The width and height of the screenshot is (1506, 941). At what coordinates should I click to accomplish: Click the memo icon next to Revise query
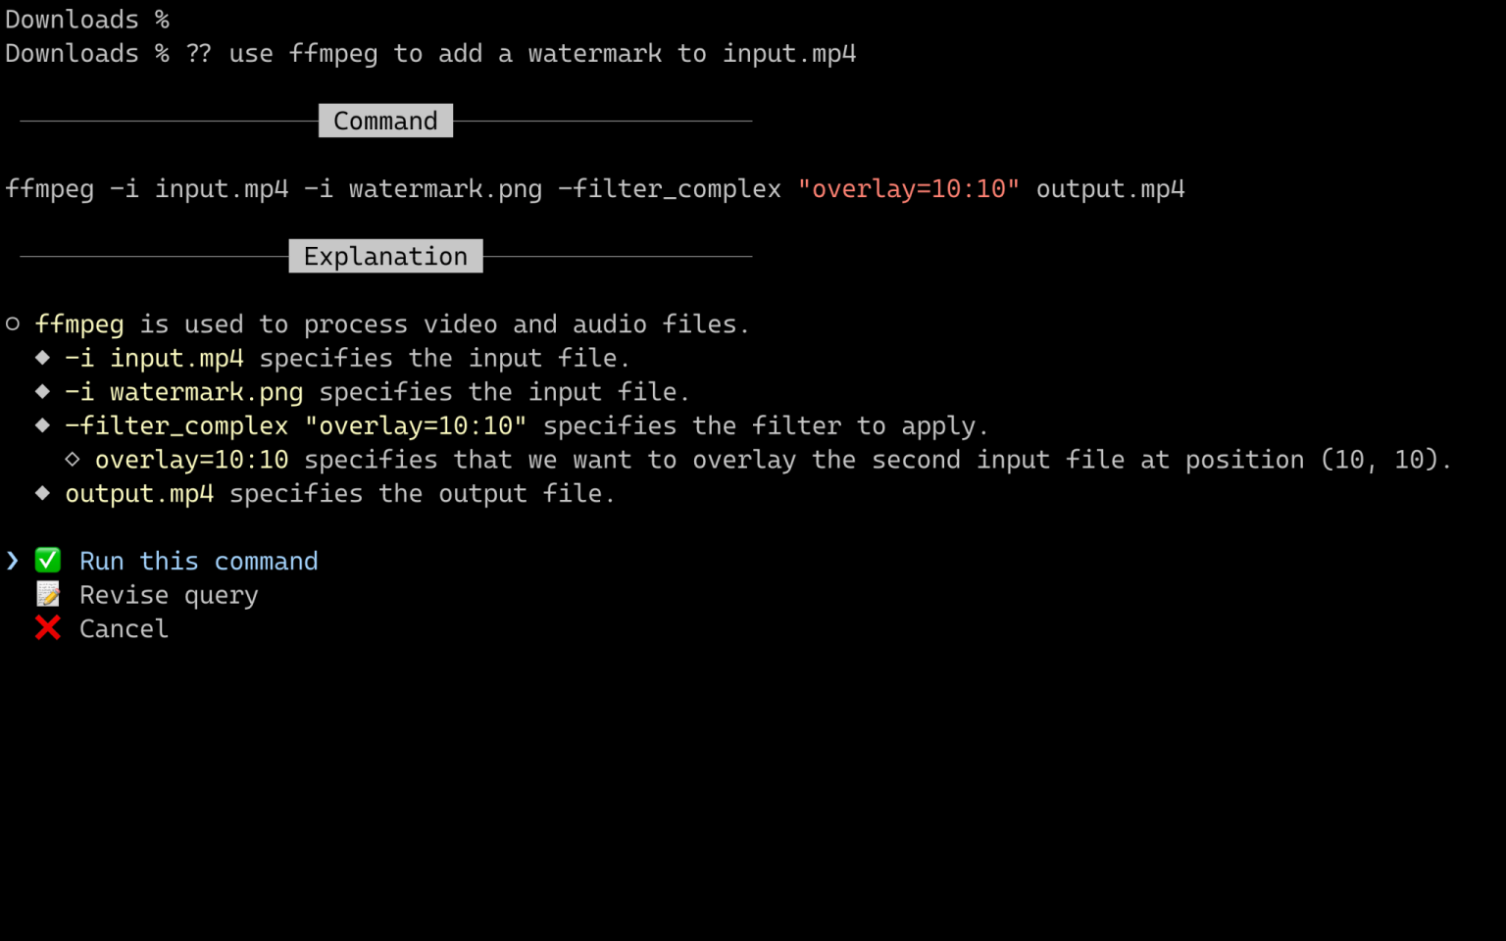pyautogui.click(x=47, y=594)
